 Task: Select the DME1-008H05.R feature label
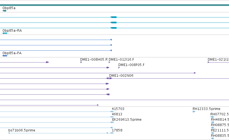[94, 60]
